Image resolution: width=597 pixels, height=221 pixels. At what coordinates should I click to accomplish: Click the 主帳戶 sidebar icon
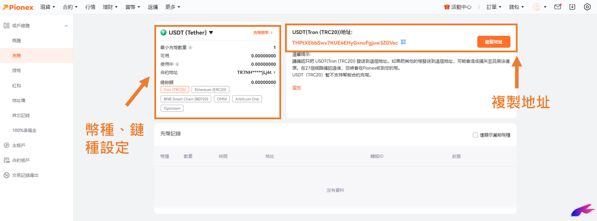[6, 145]
